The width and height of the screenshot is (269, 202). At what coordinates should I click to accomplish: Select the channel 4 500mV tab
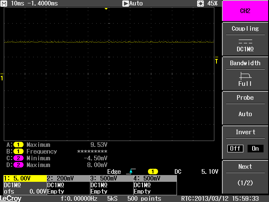click(x=155, y=178)
